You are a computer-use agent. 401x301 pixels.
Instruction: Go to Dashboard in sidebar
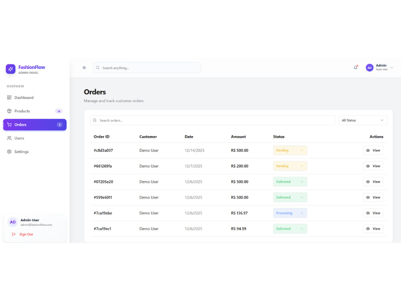pyautogui.click(x=34, y=98)
